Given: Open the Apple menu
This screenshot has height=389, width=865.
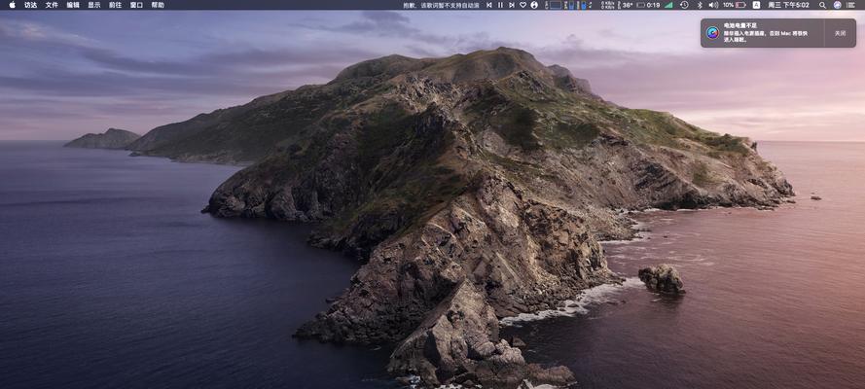Looking at the screenshot, I should 12,5.
